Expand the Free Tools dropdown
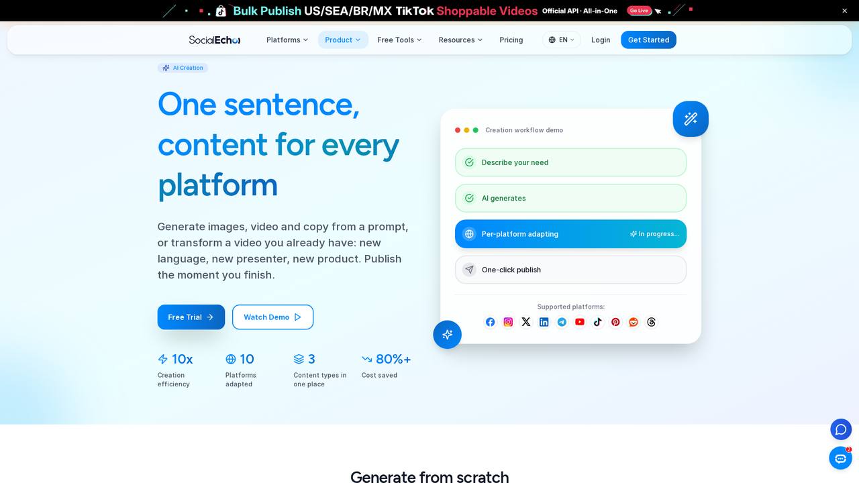 399,40
